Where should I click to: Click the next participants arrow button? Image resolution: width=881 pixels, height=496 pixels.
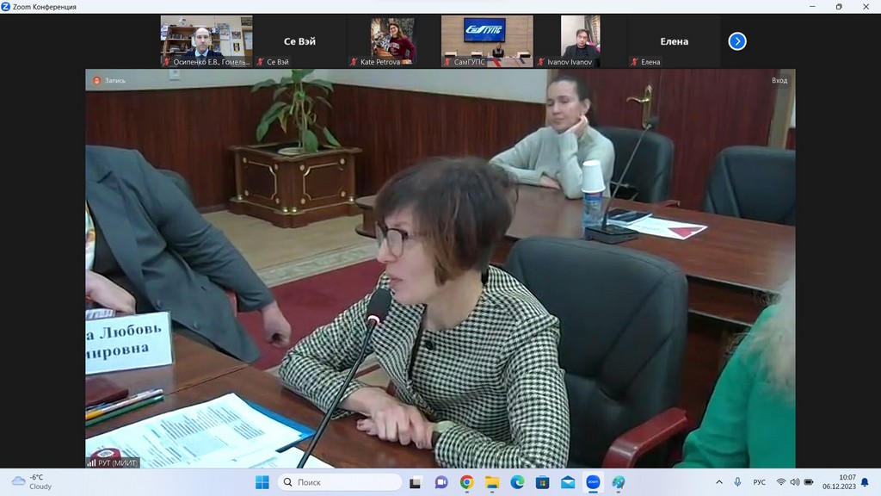pos(737,41)
